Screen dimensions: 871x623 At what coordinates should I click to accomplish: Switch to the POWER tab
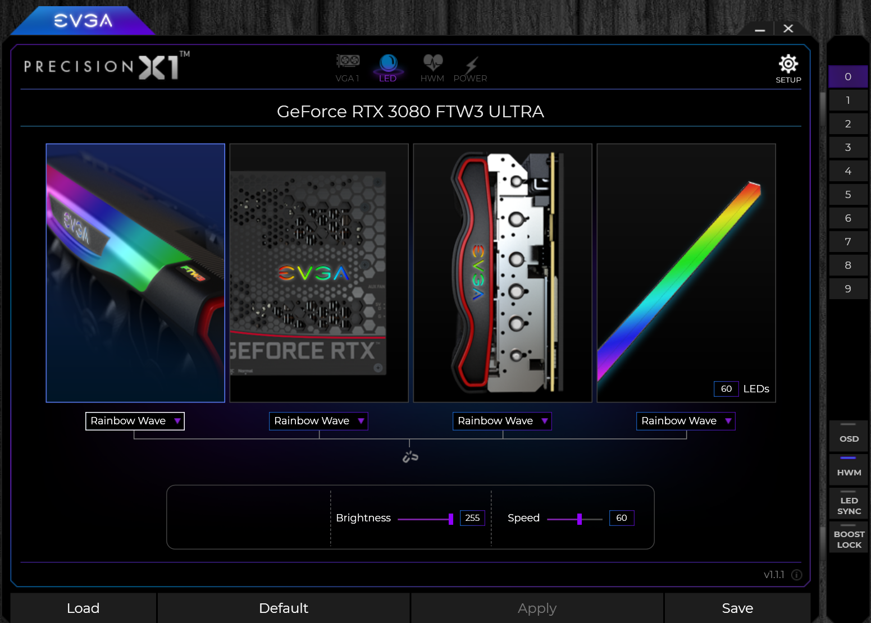coord(471,68)
